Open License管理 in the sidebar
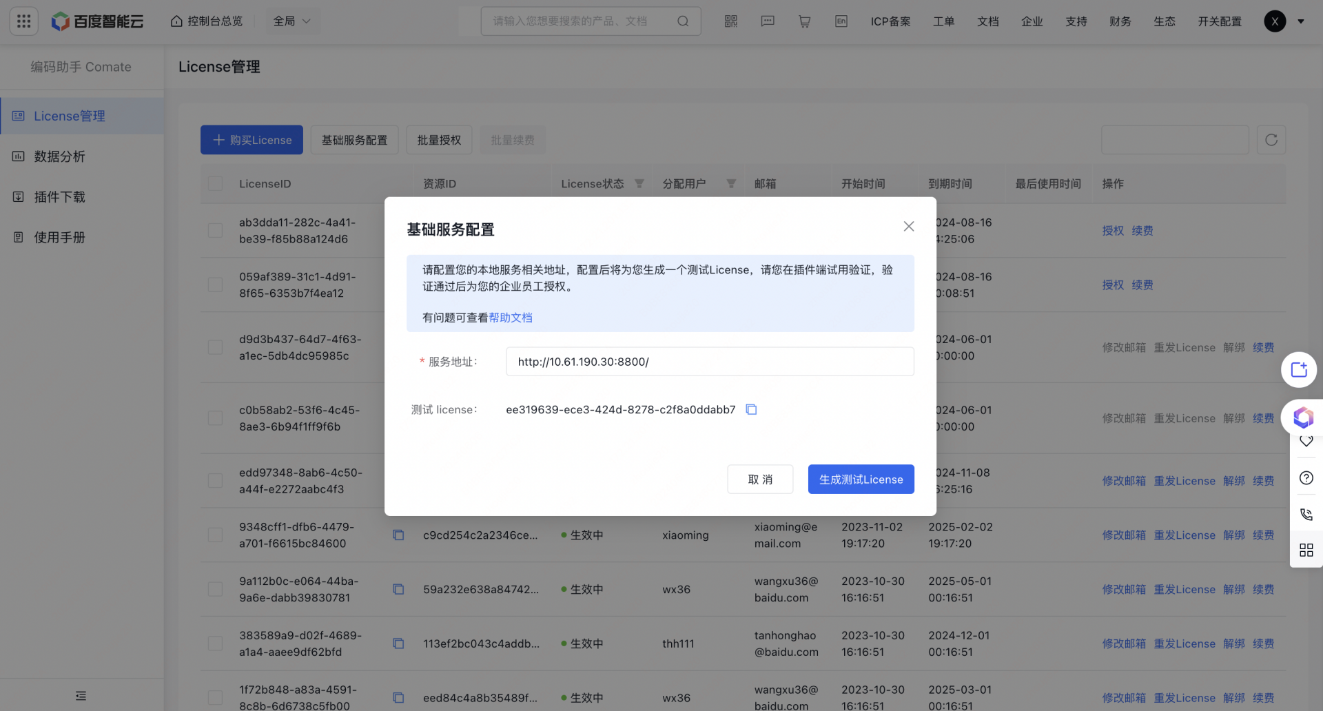The width and height of the screenshot is (1323, 711). pyautogui.click(x=82, y=116)
